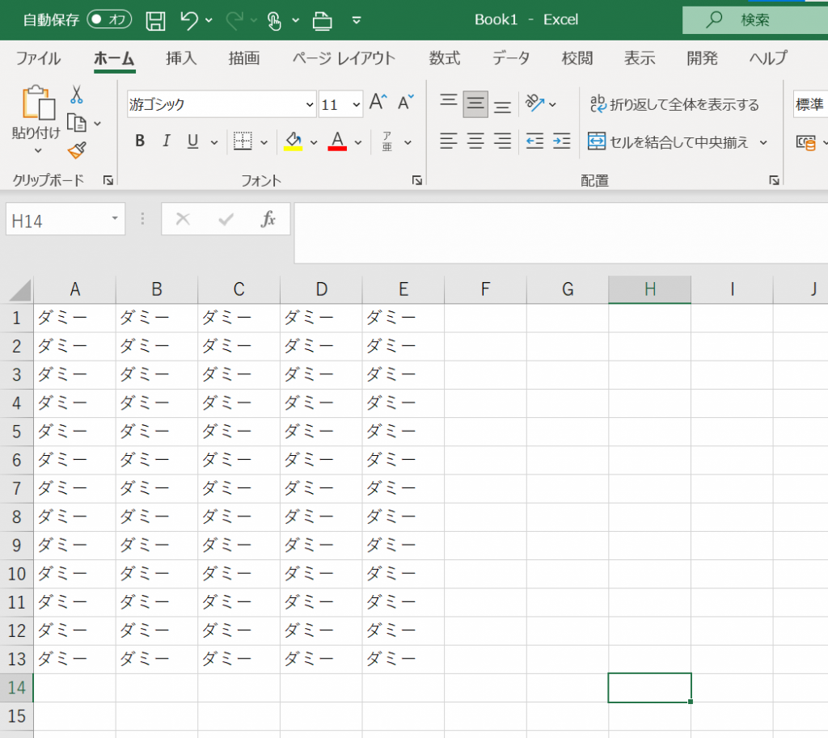The width and height of the screenshot is (828, 738).
Task: Click the Save icon in title bar
Action: (155, 20)
